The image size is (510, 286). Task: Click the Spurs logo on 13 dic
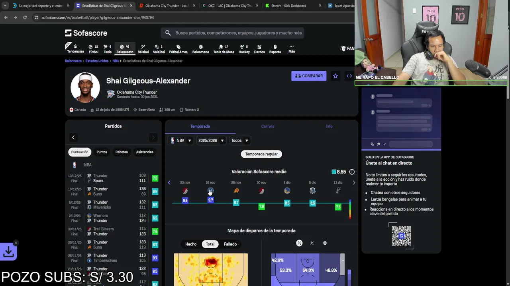coord(338,191)
